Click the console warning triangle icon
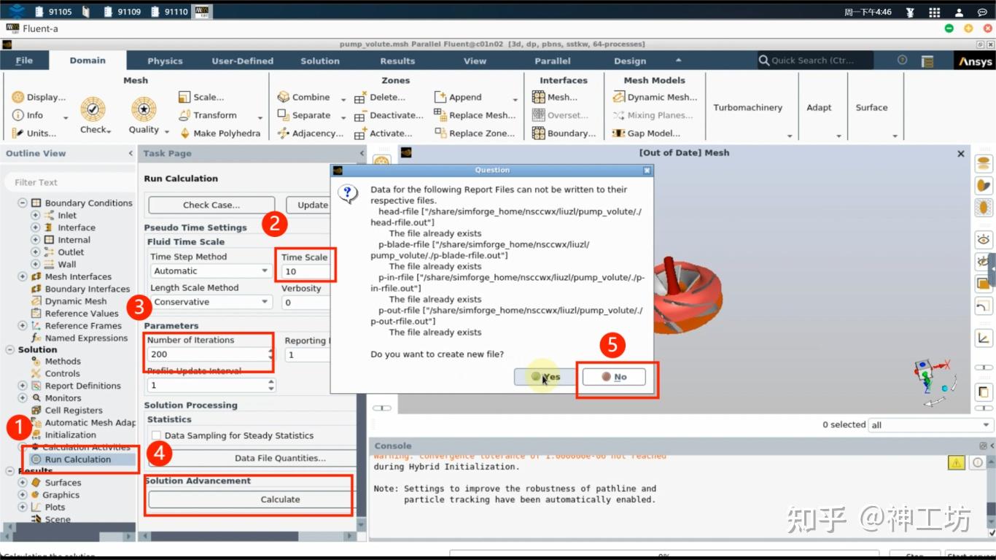The width and height of the screenshot is (996, 560). [955, 462]
